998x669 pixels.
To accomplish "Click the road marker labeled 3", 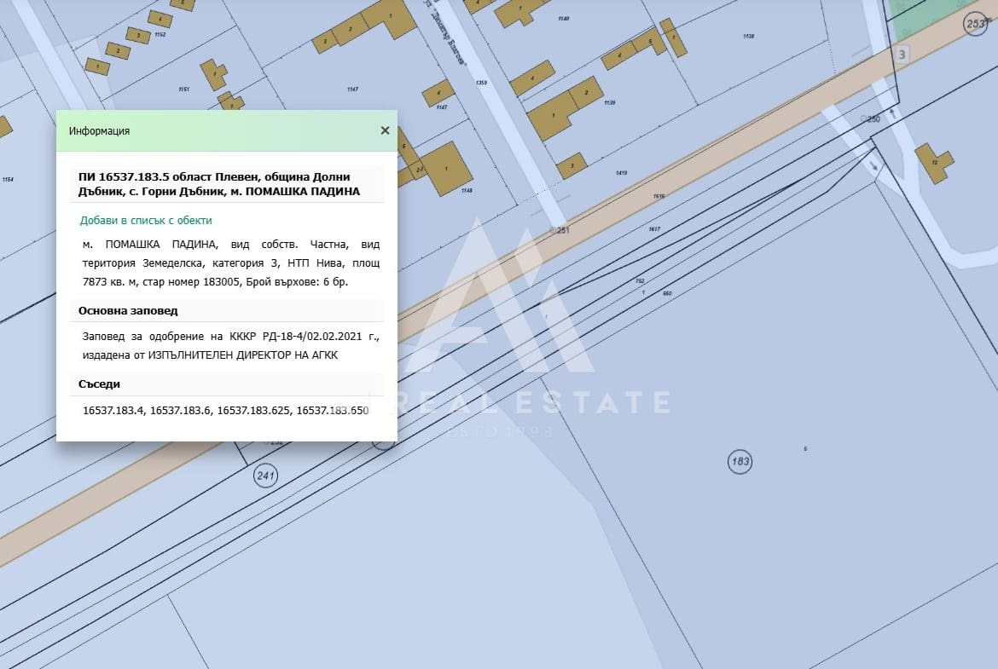I will 902,55.
